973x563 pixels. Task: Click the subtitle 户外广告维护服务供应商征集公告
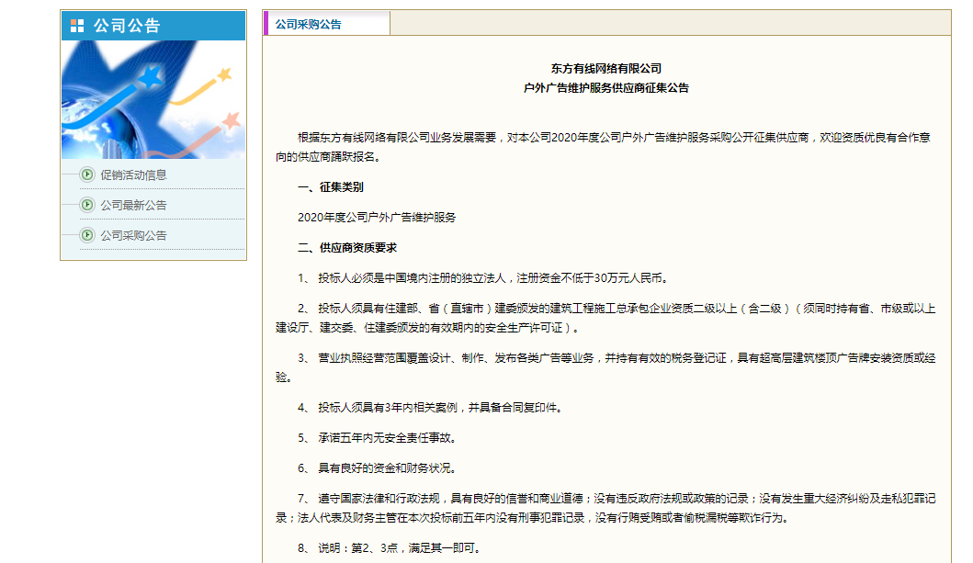[x=606, y=88]
